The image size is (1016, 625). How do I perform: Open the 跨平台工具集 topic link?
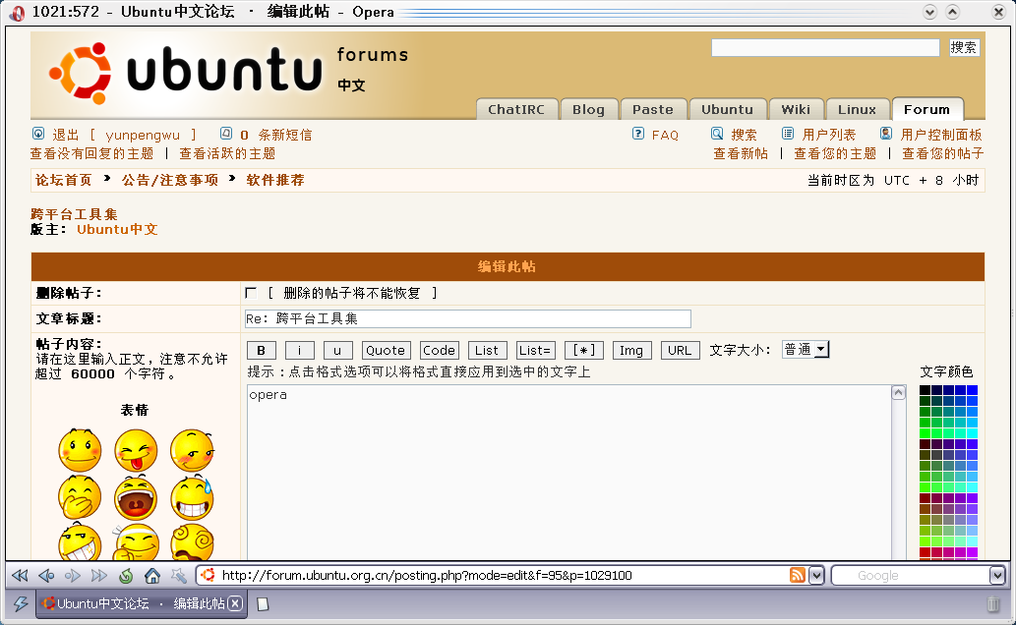coord(74,214)
